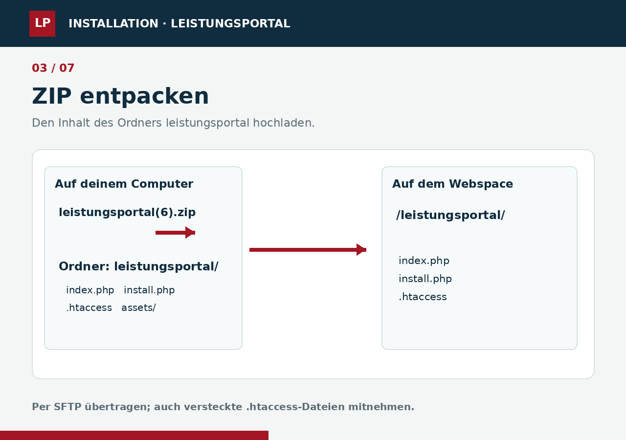Select the Ordner: leistungsportal/ label

138,266
